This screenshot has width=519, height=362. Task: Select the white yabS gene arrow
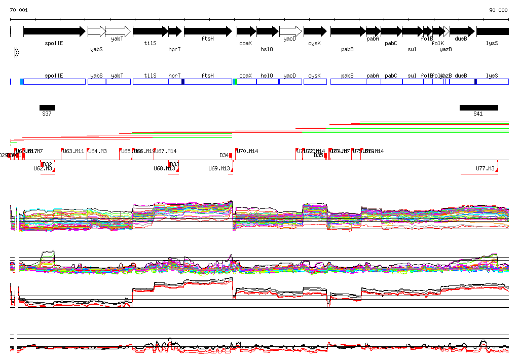[x=97, y=31]
